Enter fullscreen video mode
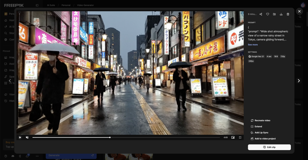Viewport: 308px width, 160px height. (240, 137)
